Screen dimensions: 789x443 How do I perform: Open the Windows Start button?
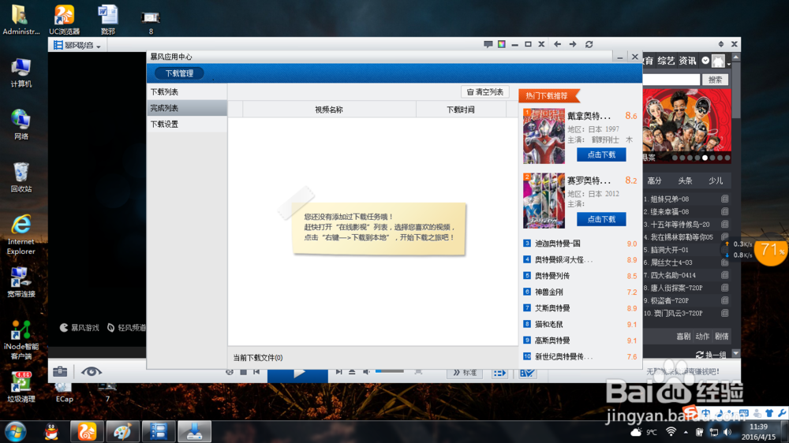[15, 432]
